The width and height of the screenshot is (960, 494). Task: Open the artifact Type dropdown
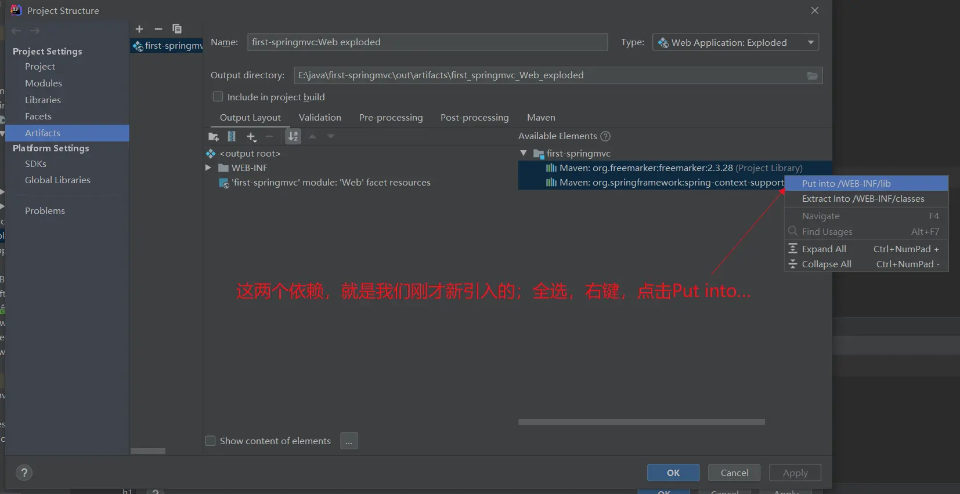735,42
